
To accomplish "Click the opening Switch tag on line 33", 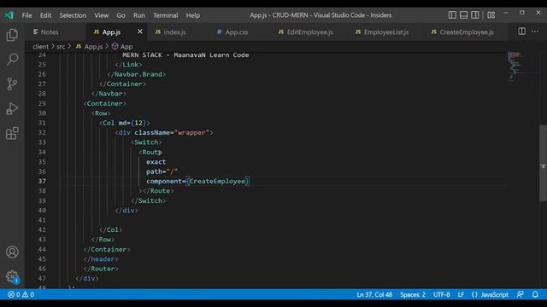I will pos(146,142).
